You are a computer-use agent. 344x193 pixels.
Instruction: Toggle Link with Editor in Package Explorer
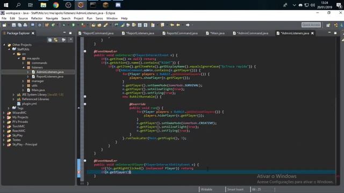coord(56,40)
